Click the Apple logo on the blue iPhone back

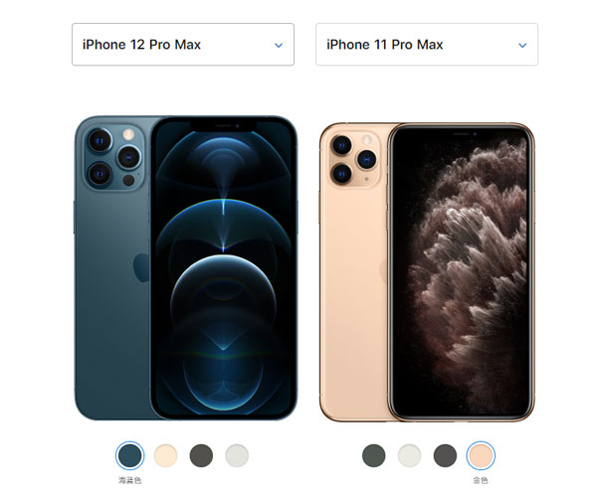[x=141, y=267]
